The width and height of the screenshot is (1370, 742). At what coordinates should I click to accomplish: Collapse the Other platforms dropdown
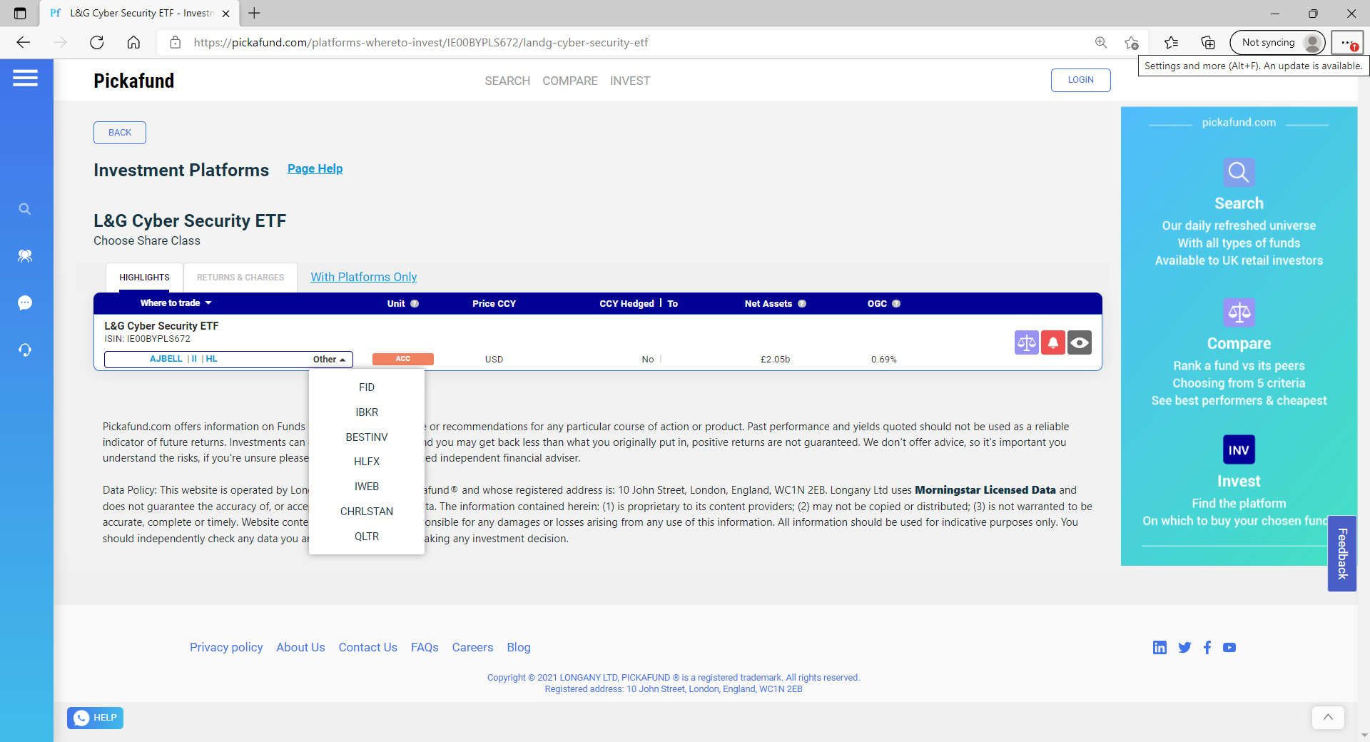(330, 360)
